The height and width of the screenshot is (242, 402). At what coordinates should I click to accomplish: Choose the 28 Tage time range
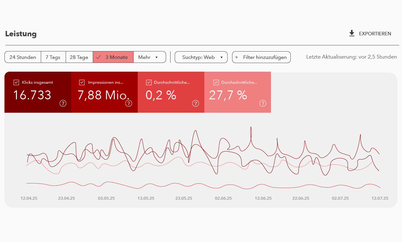coord(79,57)
